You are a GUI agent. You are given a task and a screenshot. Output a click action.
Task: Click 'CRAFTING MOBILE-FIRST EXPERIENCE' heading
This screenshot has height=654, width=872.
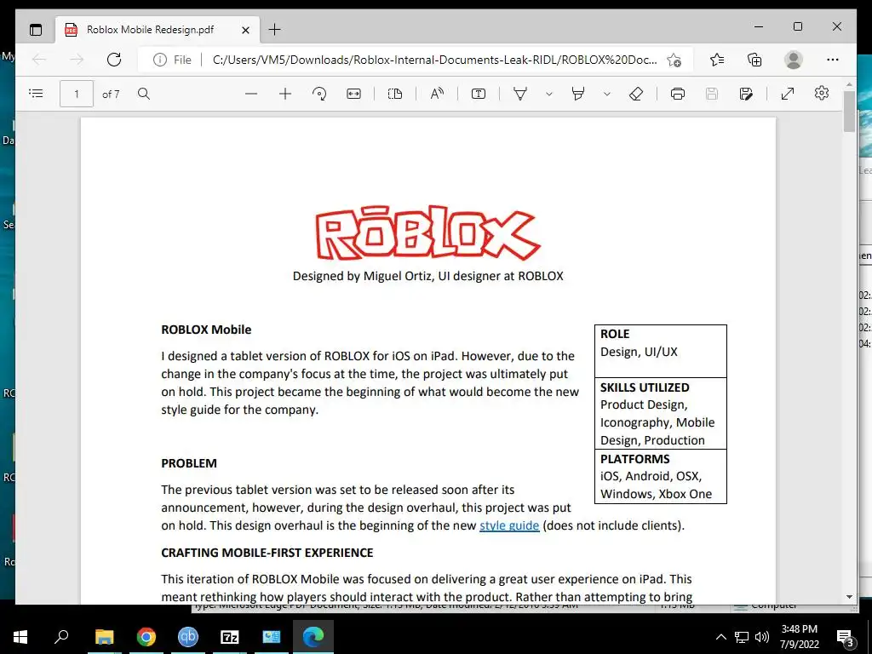coord(267,552)
